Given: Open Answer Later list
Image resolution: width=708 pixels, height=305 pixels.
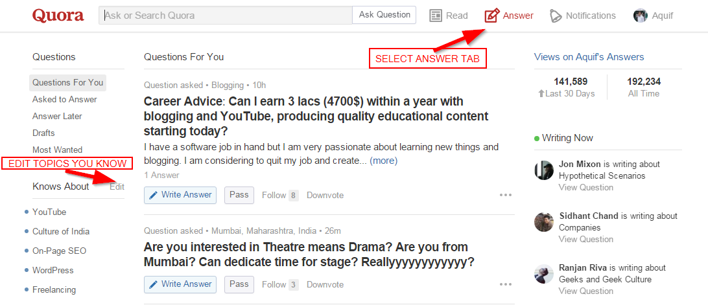Looking at the screenshot, I should (x=57, y=116).
